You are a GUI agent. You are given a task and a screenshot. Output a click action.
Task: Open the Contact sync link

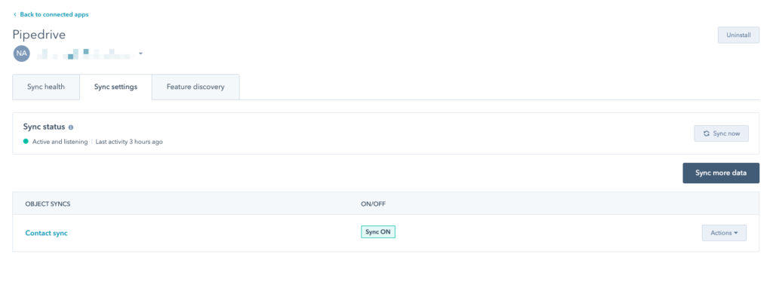point(46,234)
